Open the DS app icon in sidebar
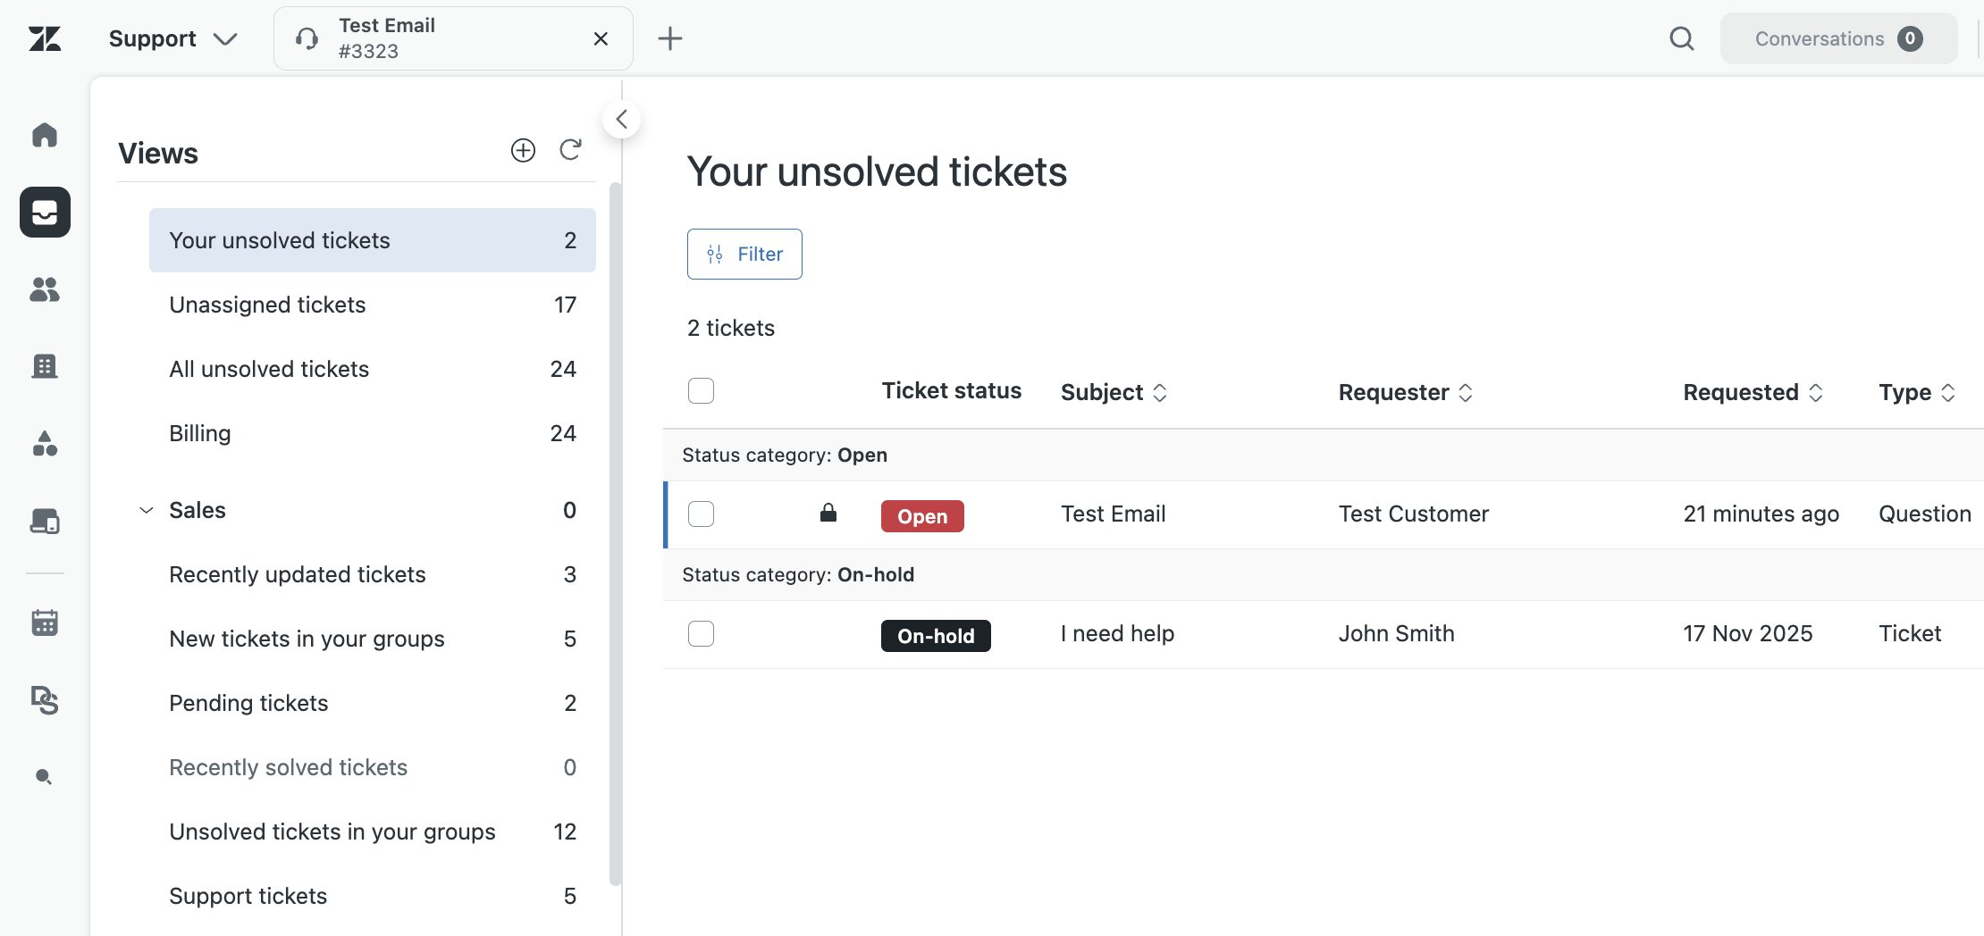This screenshot has height=936, width=1984. 45,700
